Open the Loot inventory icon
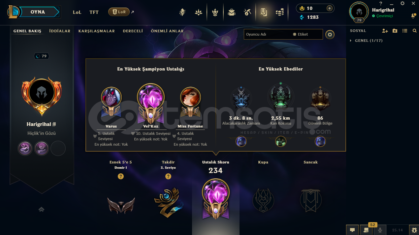Screen dimensions: 419x235 point(264,13)
